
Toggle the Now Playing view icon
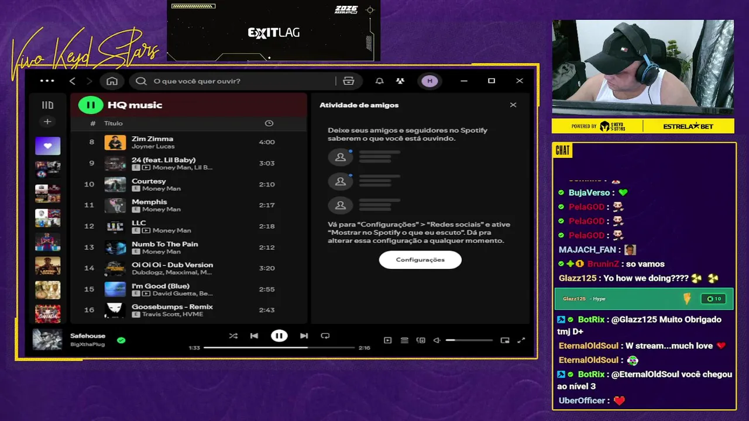click(387, 340)
